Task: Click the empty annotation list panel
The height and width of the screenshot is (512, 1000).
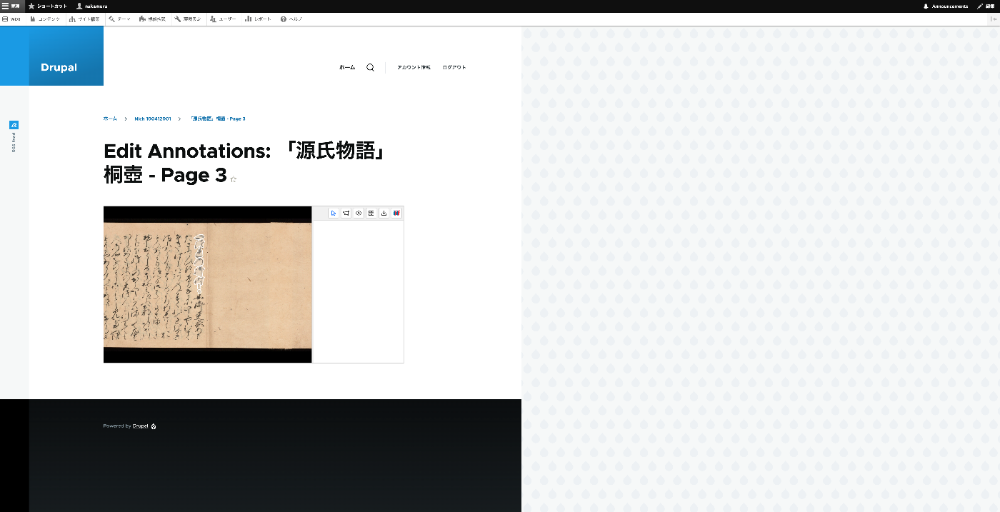Action: [x=358, y=291]
